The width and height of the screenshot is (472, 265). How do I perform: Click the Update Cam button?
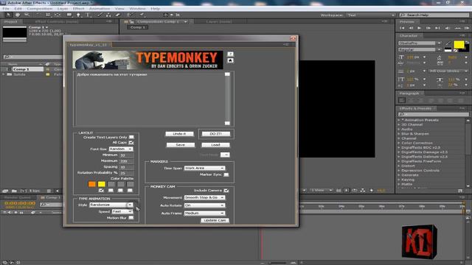click(x=215, y=220)
